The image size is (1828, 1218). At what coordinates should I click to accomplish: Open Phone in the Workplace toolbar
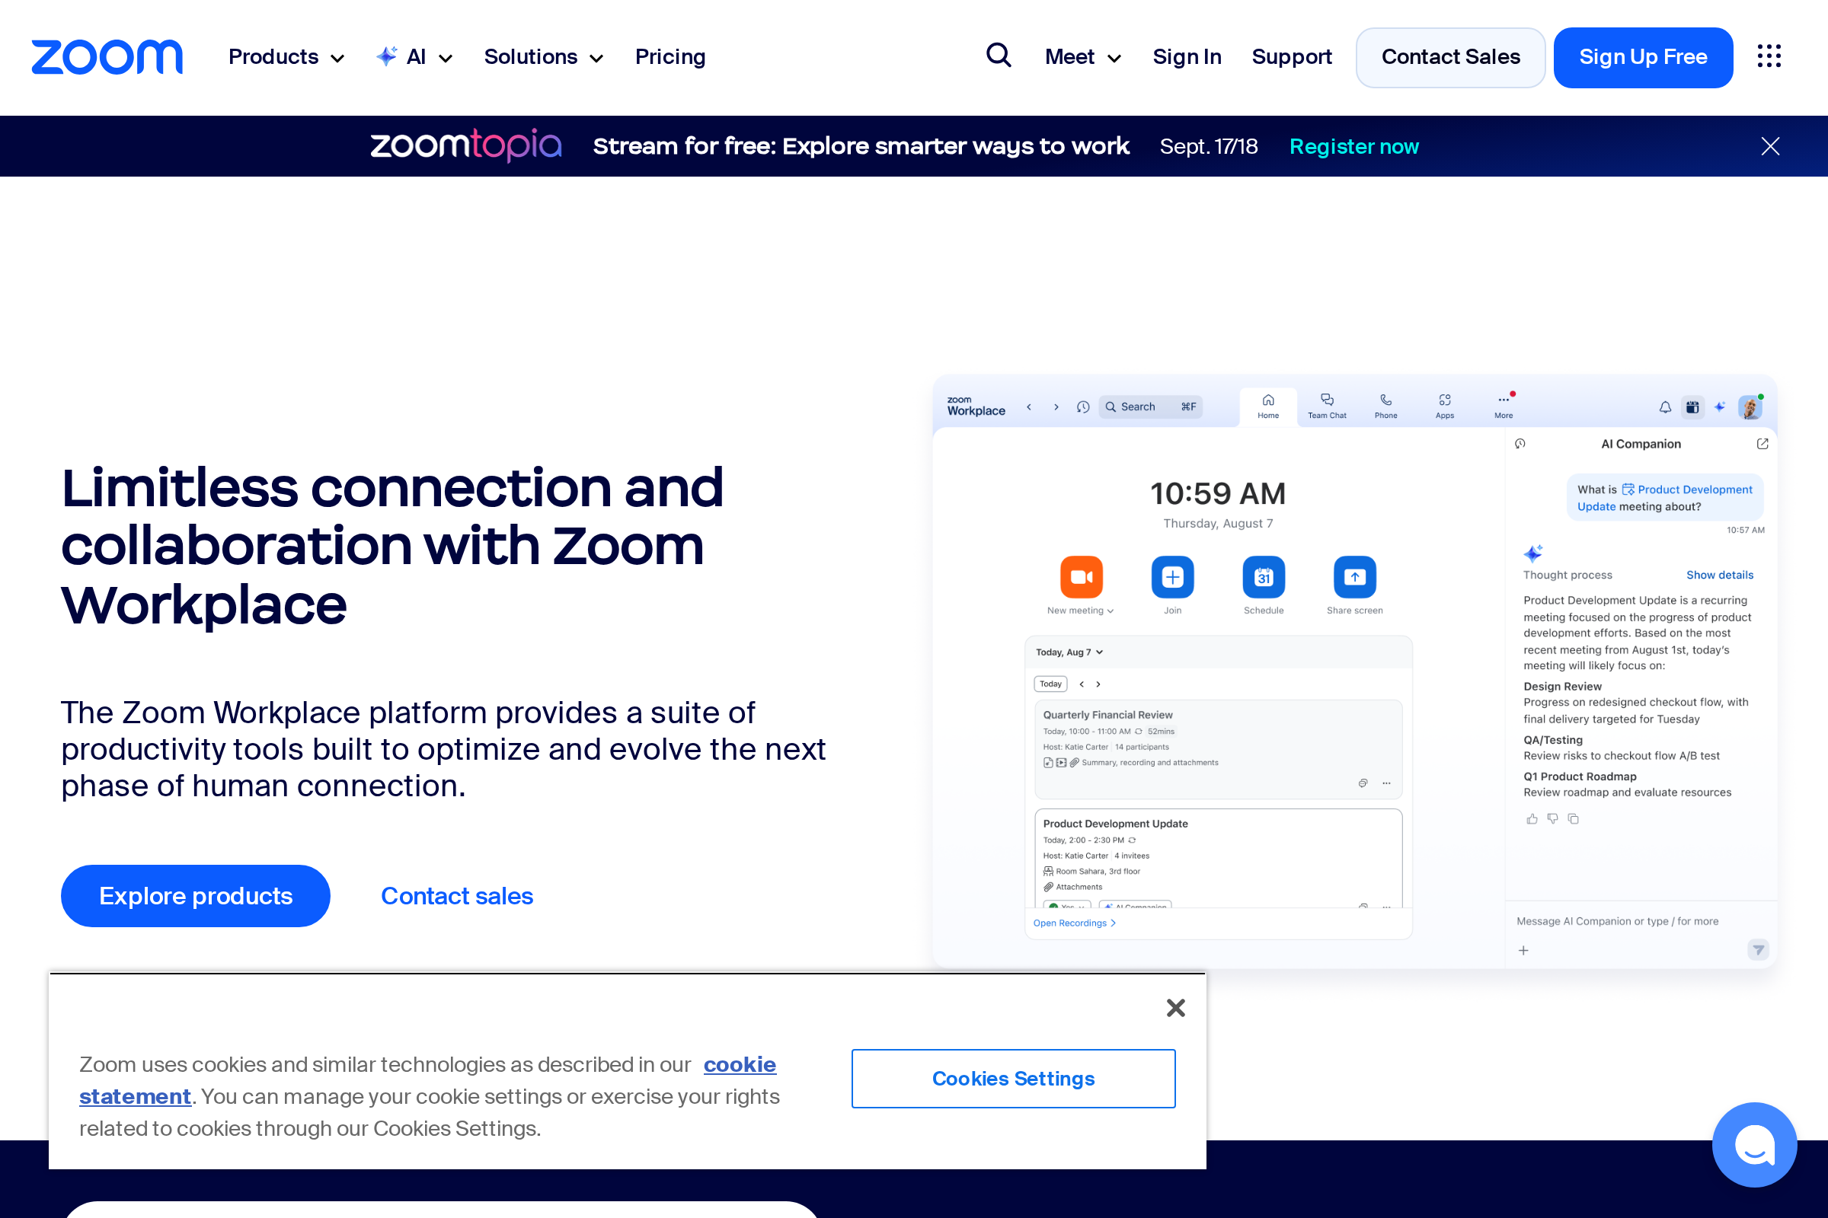1385,405
